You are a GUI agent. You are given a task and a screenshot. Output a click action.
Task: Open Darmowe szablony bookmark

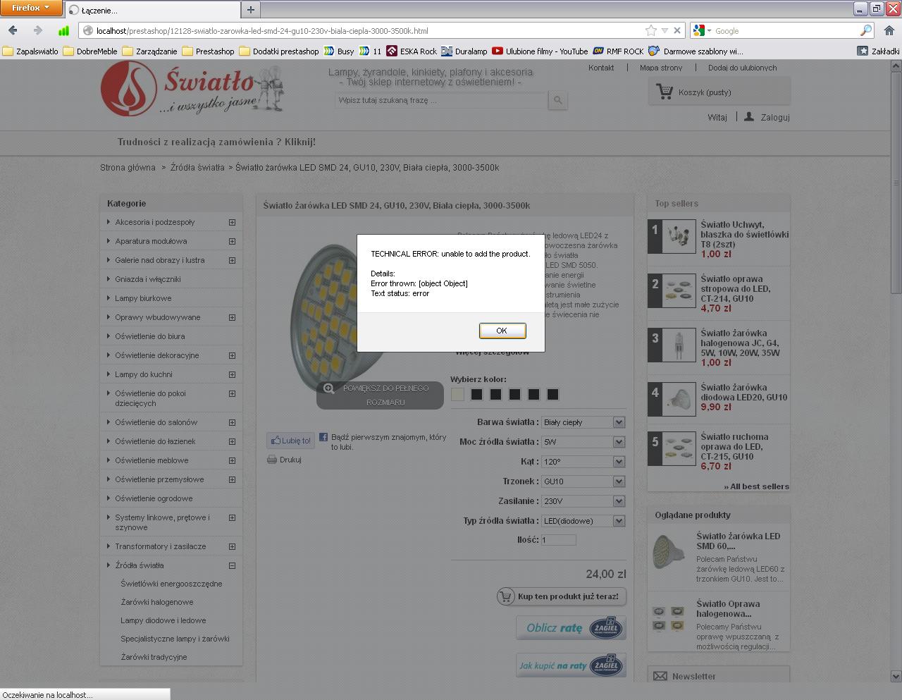(696, 51)
